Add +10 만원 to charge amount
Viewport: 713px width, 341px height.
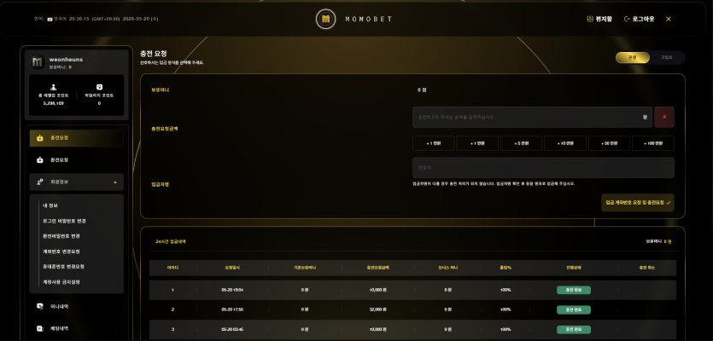click(565, 143)
